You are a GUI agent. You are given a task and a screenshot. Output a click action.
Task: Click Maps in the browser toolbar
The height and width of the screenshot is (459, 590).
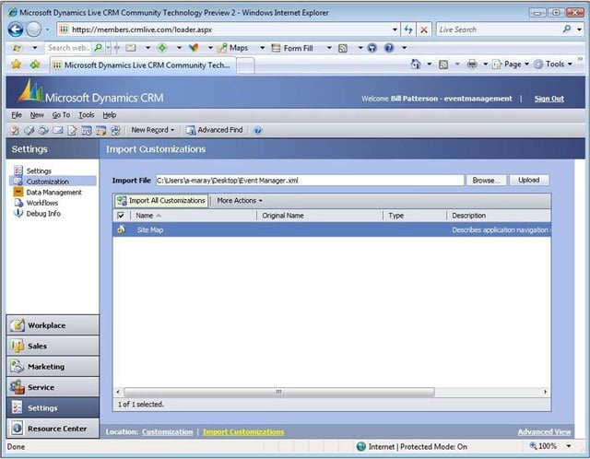(233, 48)
